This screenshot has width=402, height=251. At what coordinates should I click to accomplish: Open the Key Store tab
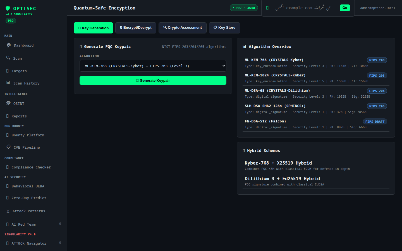[224, 28]
